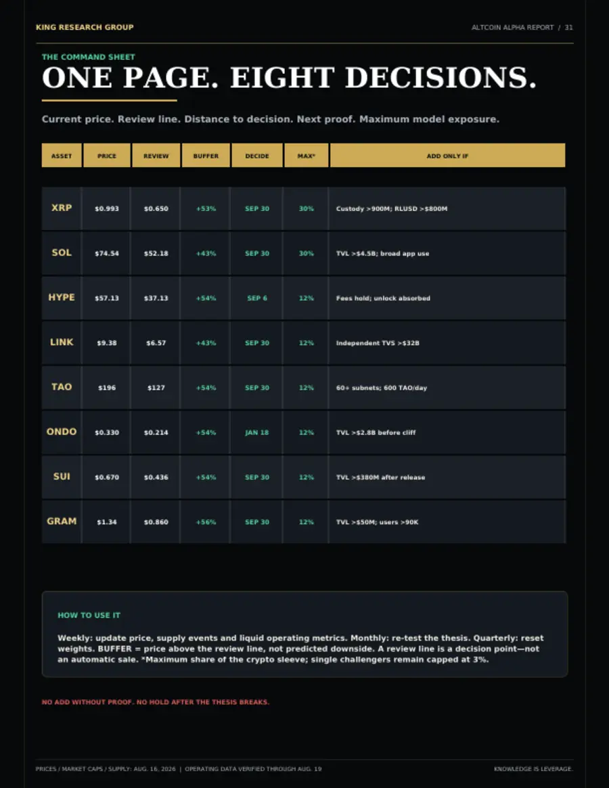Screen dimensions: 609x788
Task: Click GRAM price $1.34
Action: (x=107, y=522)
